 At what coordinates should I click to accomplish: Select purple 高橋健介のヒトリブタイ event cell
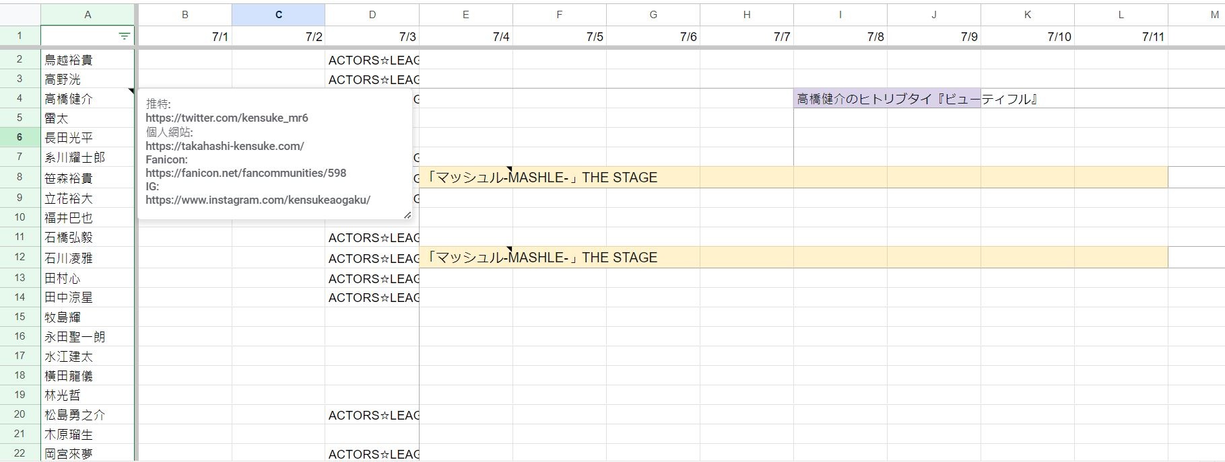coord(887,99)
